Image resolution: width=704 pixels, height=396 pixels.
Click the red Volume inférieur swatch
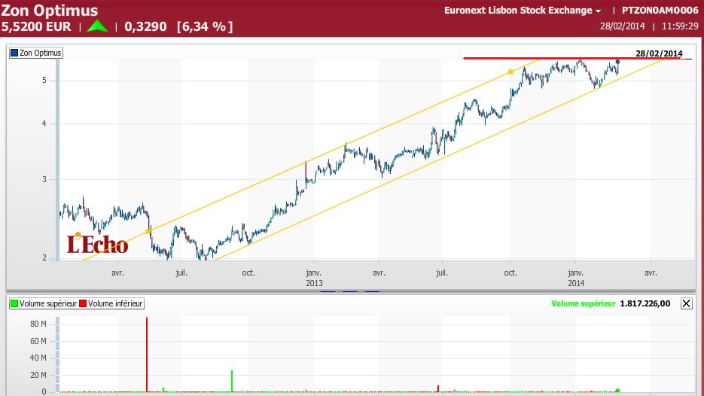[83, 304]
